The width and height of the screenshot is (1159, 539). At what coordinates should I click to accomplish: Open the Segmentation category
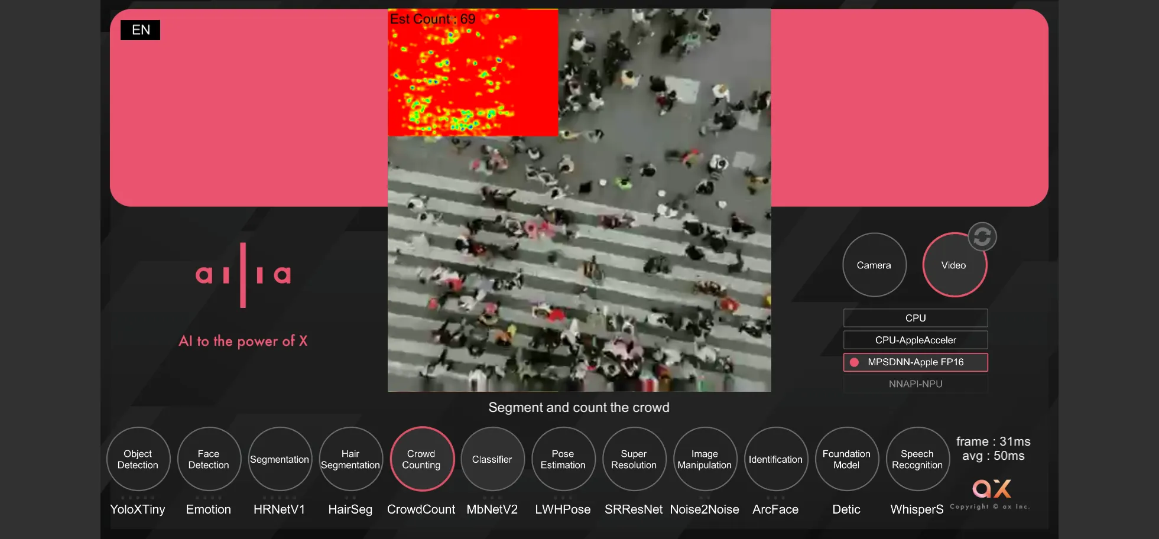280,459
